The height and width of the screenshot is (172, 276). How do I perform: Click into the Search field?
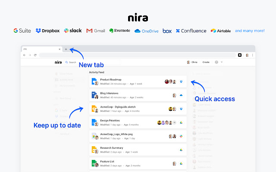coord(93,62)
